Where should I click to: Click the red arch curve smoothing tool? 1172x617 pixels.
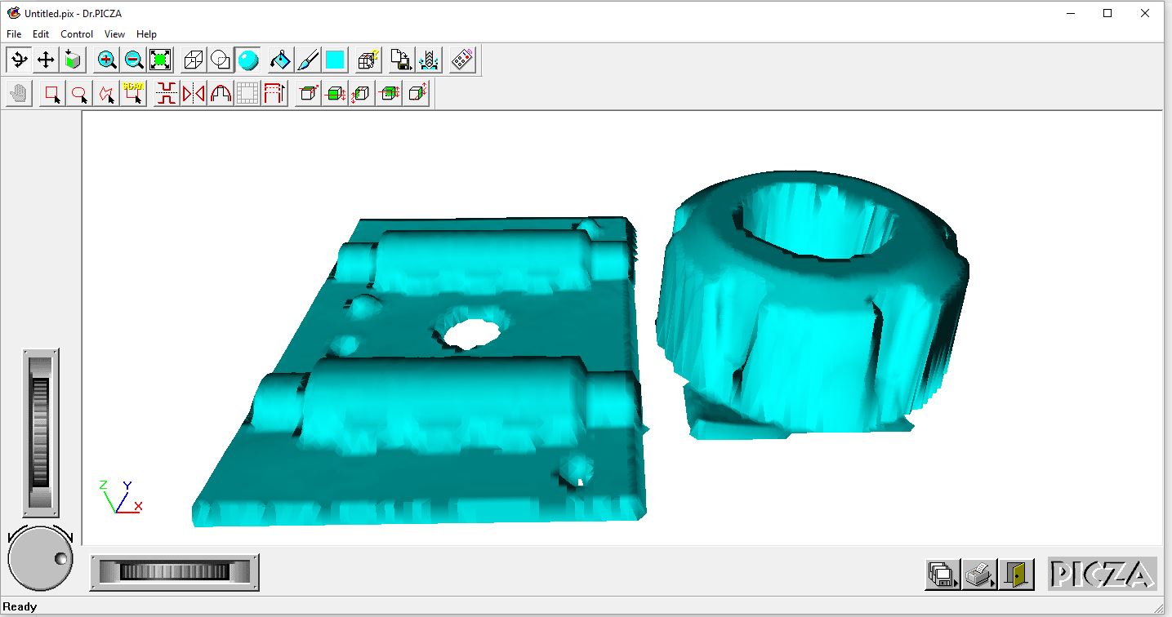[221, 94]
